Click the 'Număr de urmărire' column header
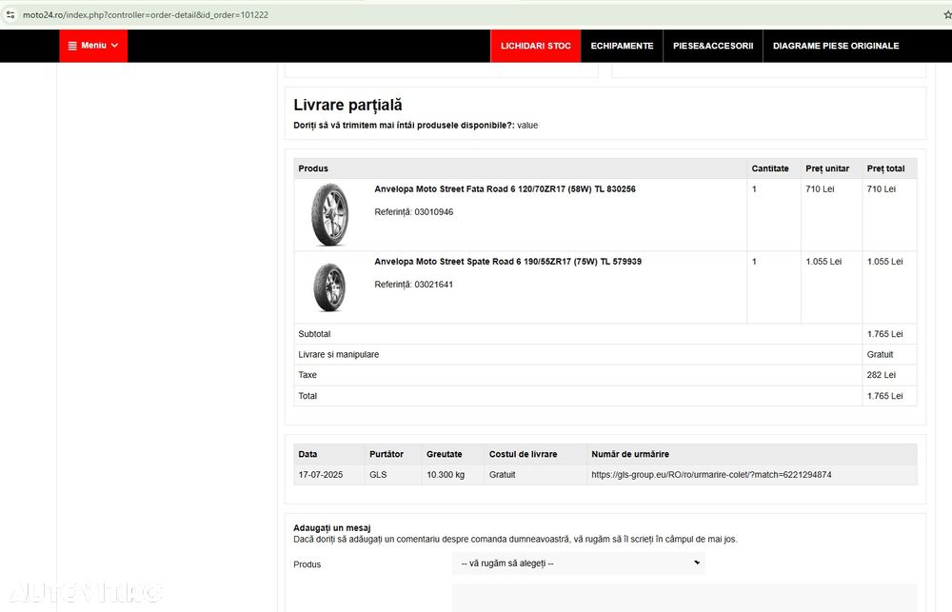Viewport: 952px width, 612px height. point(630,454)
